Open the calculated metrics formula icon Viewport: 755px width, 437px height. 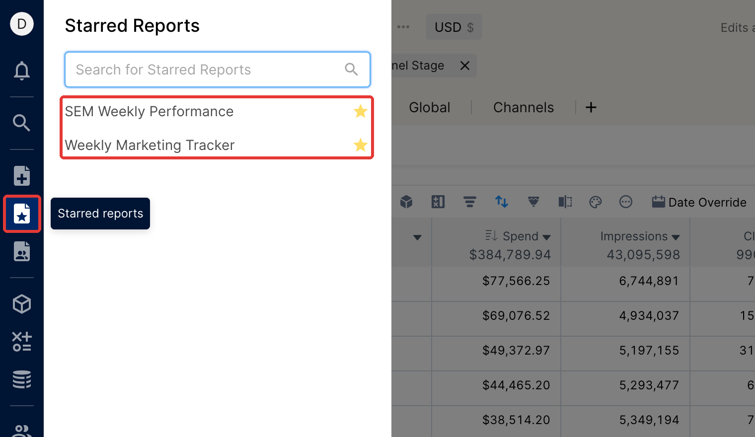pyautogui.click(x=22, y=342)
